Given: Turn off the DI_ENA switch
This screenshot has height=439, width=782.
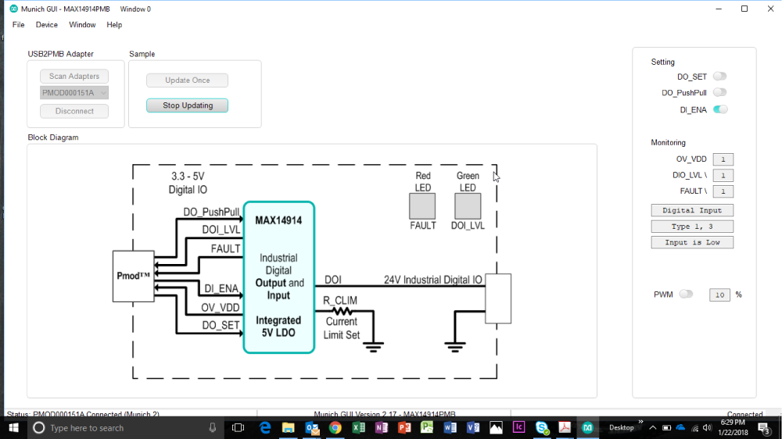Looking at the screenshot, I should pyautogui.click(x=719, y=109).
